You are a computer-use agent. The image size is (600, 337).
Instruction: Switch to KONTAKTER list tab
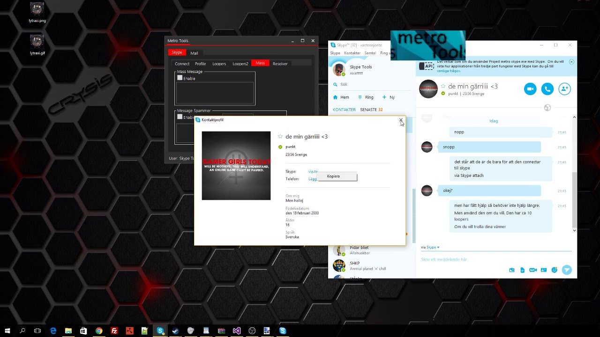click(344, 110)
